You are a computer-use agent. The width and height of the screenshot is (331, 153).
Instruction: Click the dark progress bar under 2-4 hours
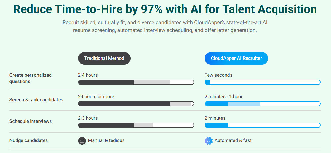pyautogui.click(x=136, y=82)
